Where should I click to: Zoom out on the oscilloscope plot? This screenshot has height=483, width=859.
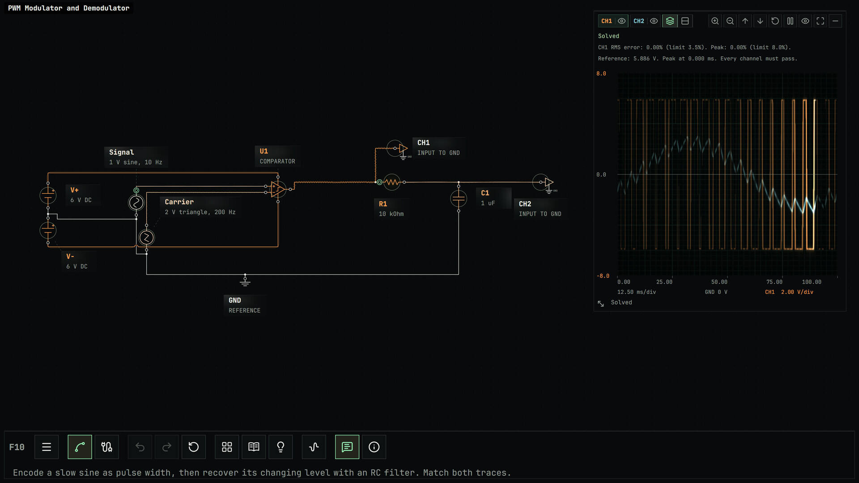[730, 21]
